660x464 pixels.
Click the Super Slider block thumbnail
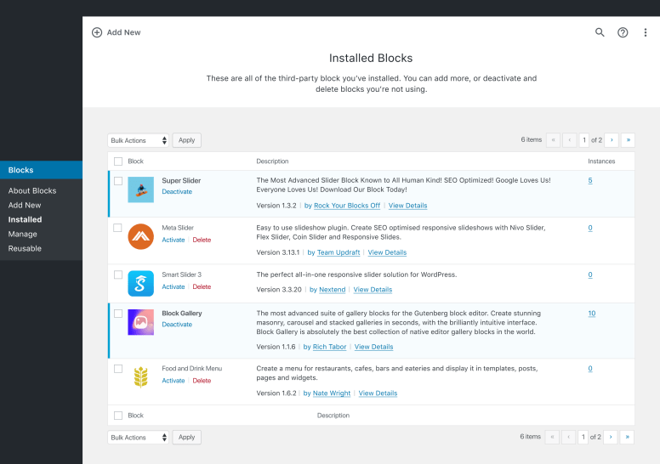coord(140,190)
